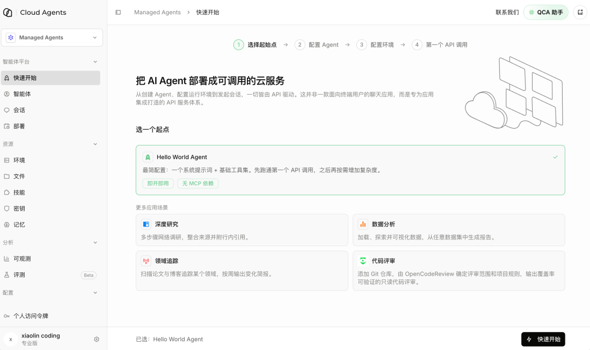Click the 可观测 chart icon

pyautogui.click(x=7, y=259)
